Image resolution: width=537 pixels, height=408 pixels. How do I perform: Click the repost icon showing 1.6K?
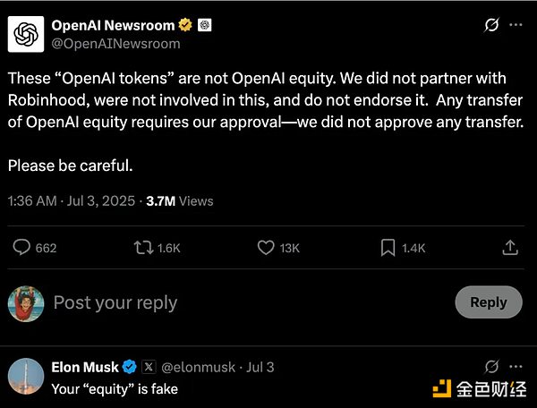click(x=143, y=248)
